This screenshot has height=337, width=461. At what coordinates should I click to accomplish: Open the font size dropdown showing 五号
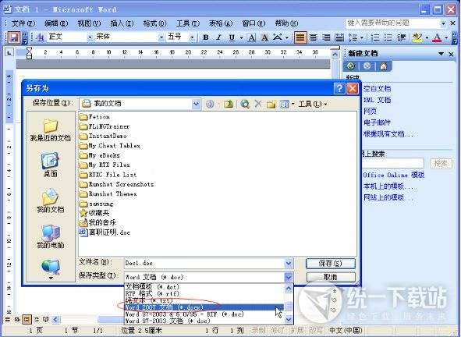tap(192, 37)
